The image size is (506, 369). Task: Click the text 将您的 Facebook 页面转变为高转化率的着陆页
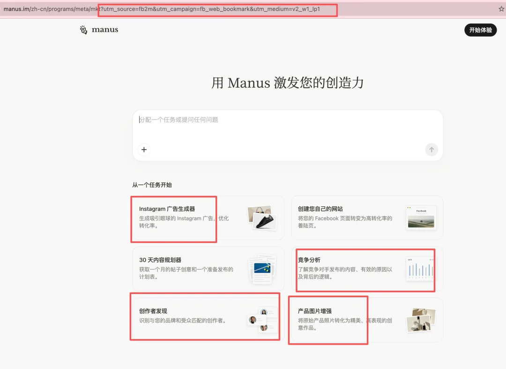pyautogui.click(x=345, y=222)
